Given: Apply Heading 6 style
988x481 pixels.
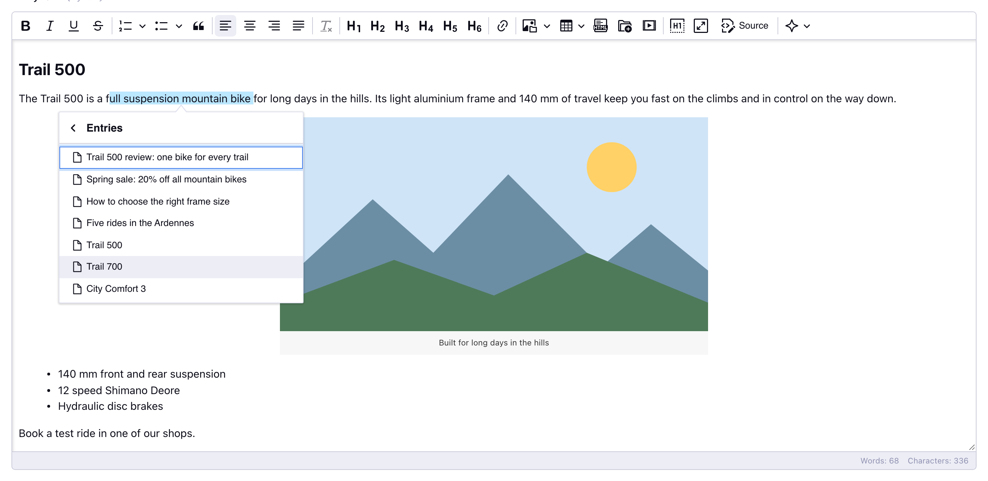Looking at the screenshot, I should 474,26.
